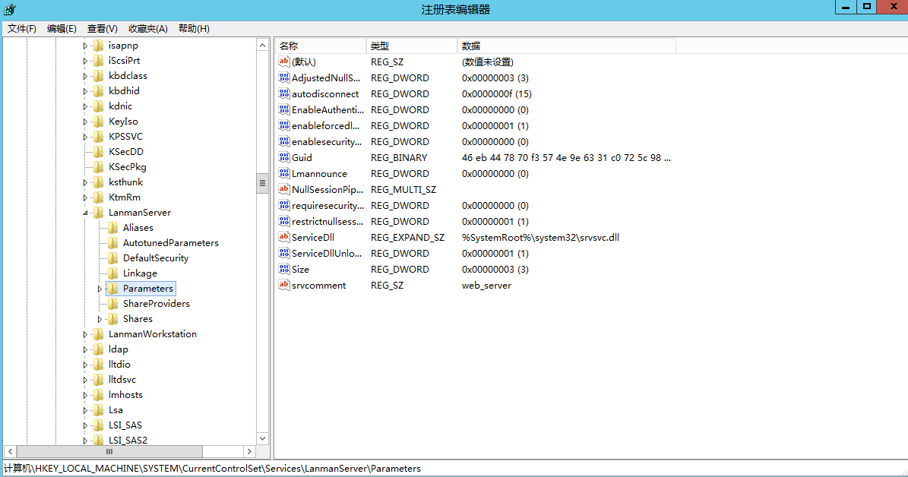Click the DefaultSecurity folder icon
Image resolution: width=908 pixels, height=477 pixels.
(113, 257)
